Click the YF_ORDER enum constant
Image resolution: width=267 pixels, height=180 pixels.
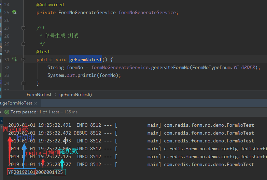pyautogui.click(x=244, y=67)
